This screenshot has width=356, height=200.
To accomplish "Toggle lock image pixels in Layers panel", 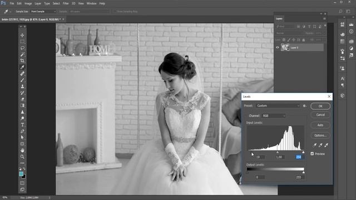I will (x=289, y=40).
